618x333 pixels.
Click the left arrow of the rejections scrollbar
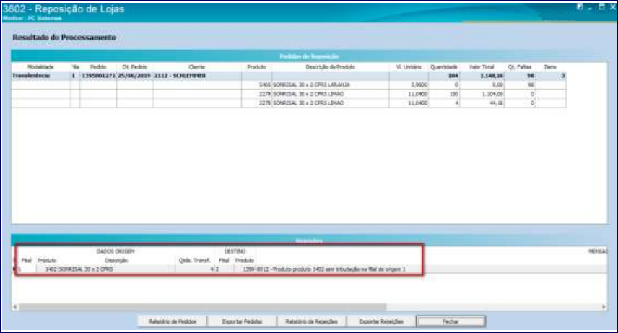coord(15,306)
